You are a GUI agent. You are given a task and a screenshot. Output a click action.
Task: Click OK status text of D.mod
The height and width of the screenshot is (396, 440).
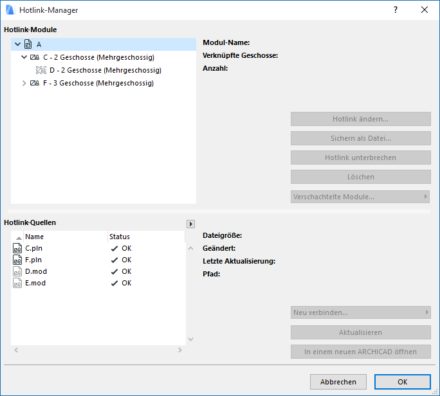(127, 271)
